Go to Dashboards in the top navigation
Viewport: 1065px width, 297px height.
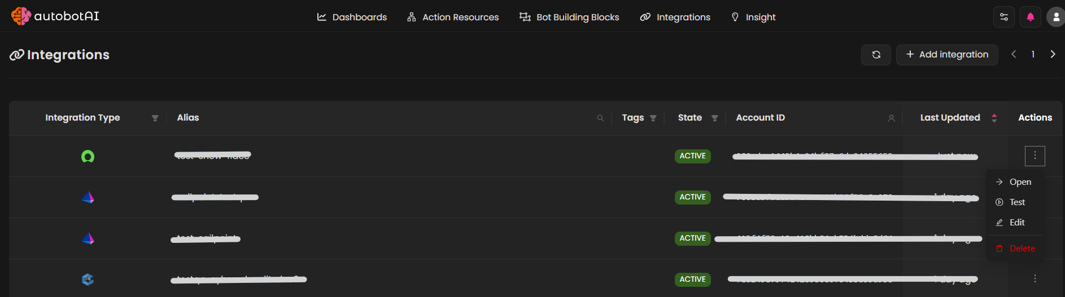[352, 17]
